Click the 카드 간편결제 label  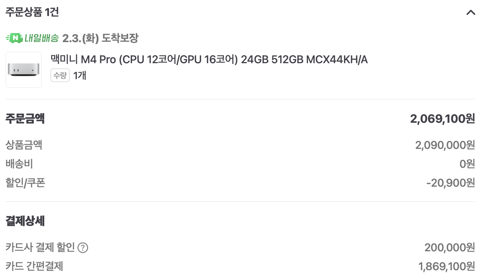pos(34,267)
